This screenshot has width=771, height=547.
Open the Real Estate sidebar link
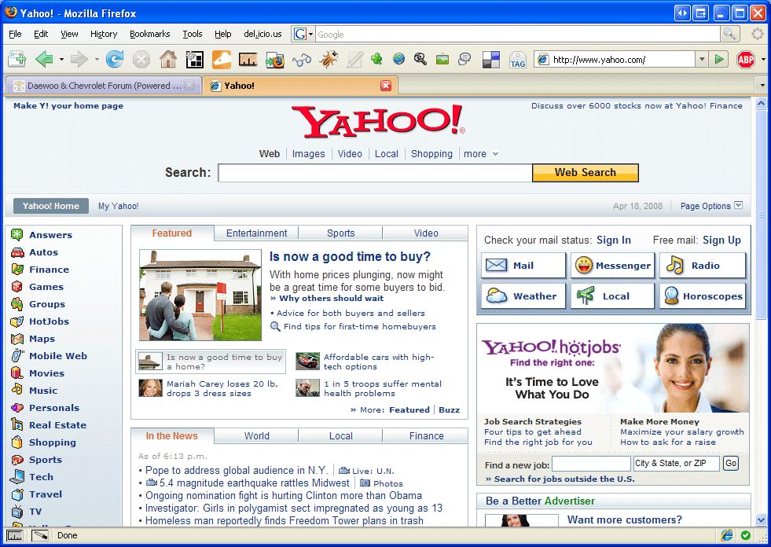tap(57, 425)
